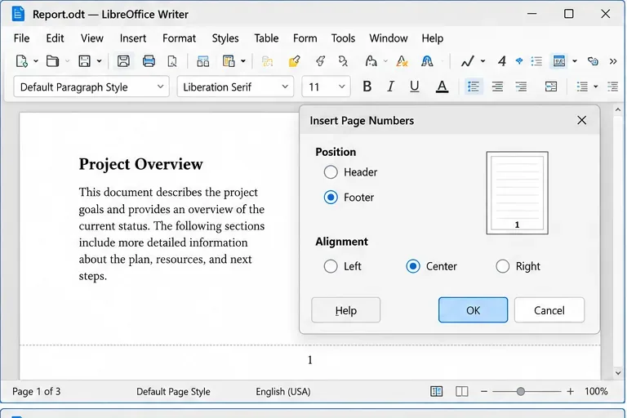Click the letter A with orange X icon

pos(402,61)
